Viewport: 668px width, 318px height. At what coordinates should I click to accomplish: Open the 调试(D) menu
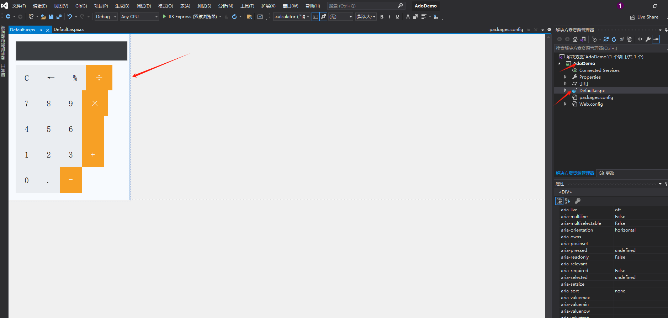(x=144, y=6)
